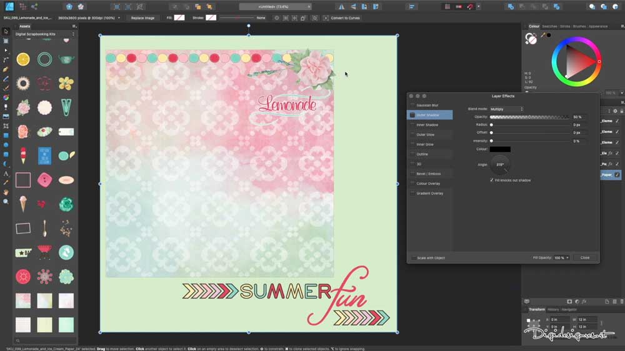
Task: Switch to the Swatches tab
Action: pyautogui.click(x=549, y=26)
